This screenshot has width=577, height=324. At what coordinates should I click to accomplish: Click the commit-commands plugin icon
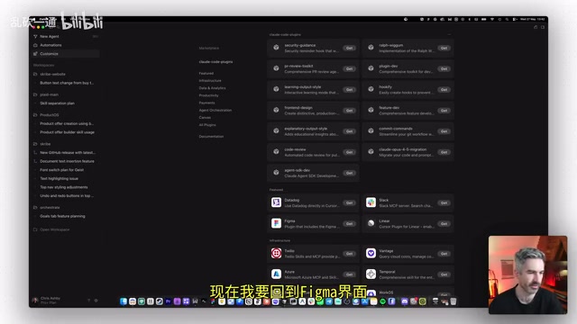pyautogui.click(x=371, y=130)
